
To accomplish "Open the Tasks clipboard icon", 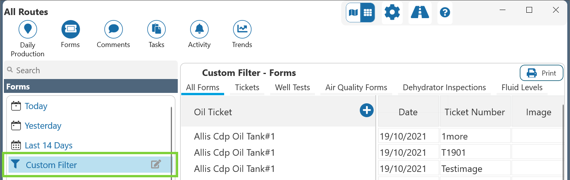I will point(157,29).
